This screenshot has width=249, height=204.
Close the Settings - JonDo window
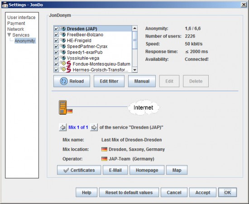(244, 5)
